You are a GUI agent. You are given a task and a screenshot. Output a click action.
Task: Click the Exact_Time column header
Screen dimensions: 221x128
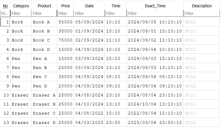[x=155, y=6]
